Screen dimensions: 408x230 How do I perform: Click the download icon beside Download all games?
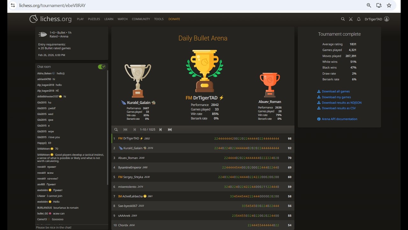coord(319,91)
